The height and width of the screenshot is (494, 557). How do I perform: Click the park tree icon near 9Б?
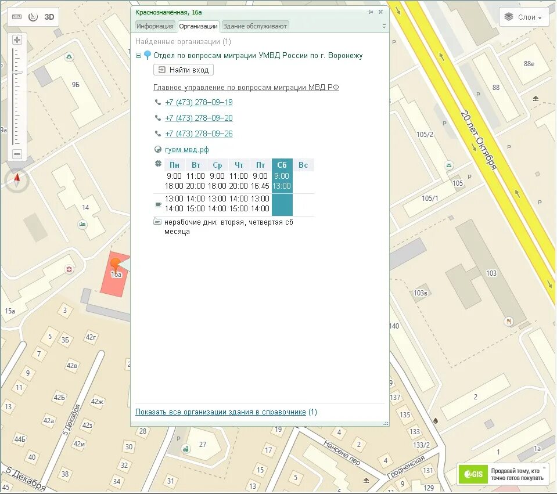tap(69, 57)
